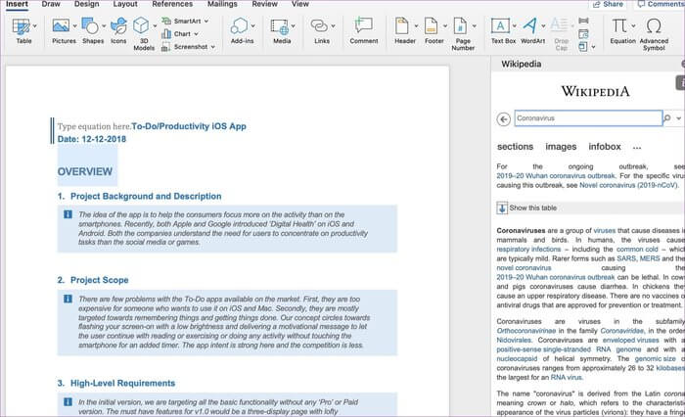Click the Project Background and Description heading
685x417 pixels.
tap(146, 196)
